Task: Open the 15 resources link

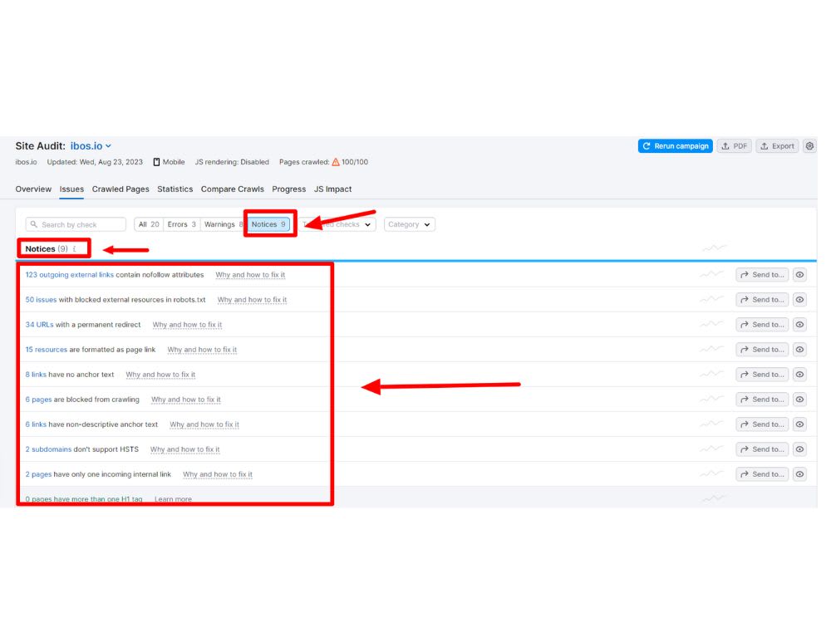Action: [x=46, y=349]
